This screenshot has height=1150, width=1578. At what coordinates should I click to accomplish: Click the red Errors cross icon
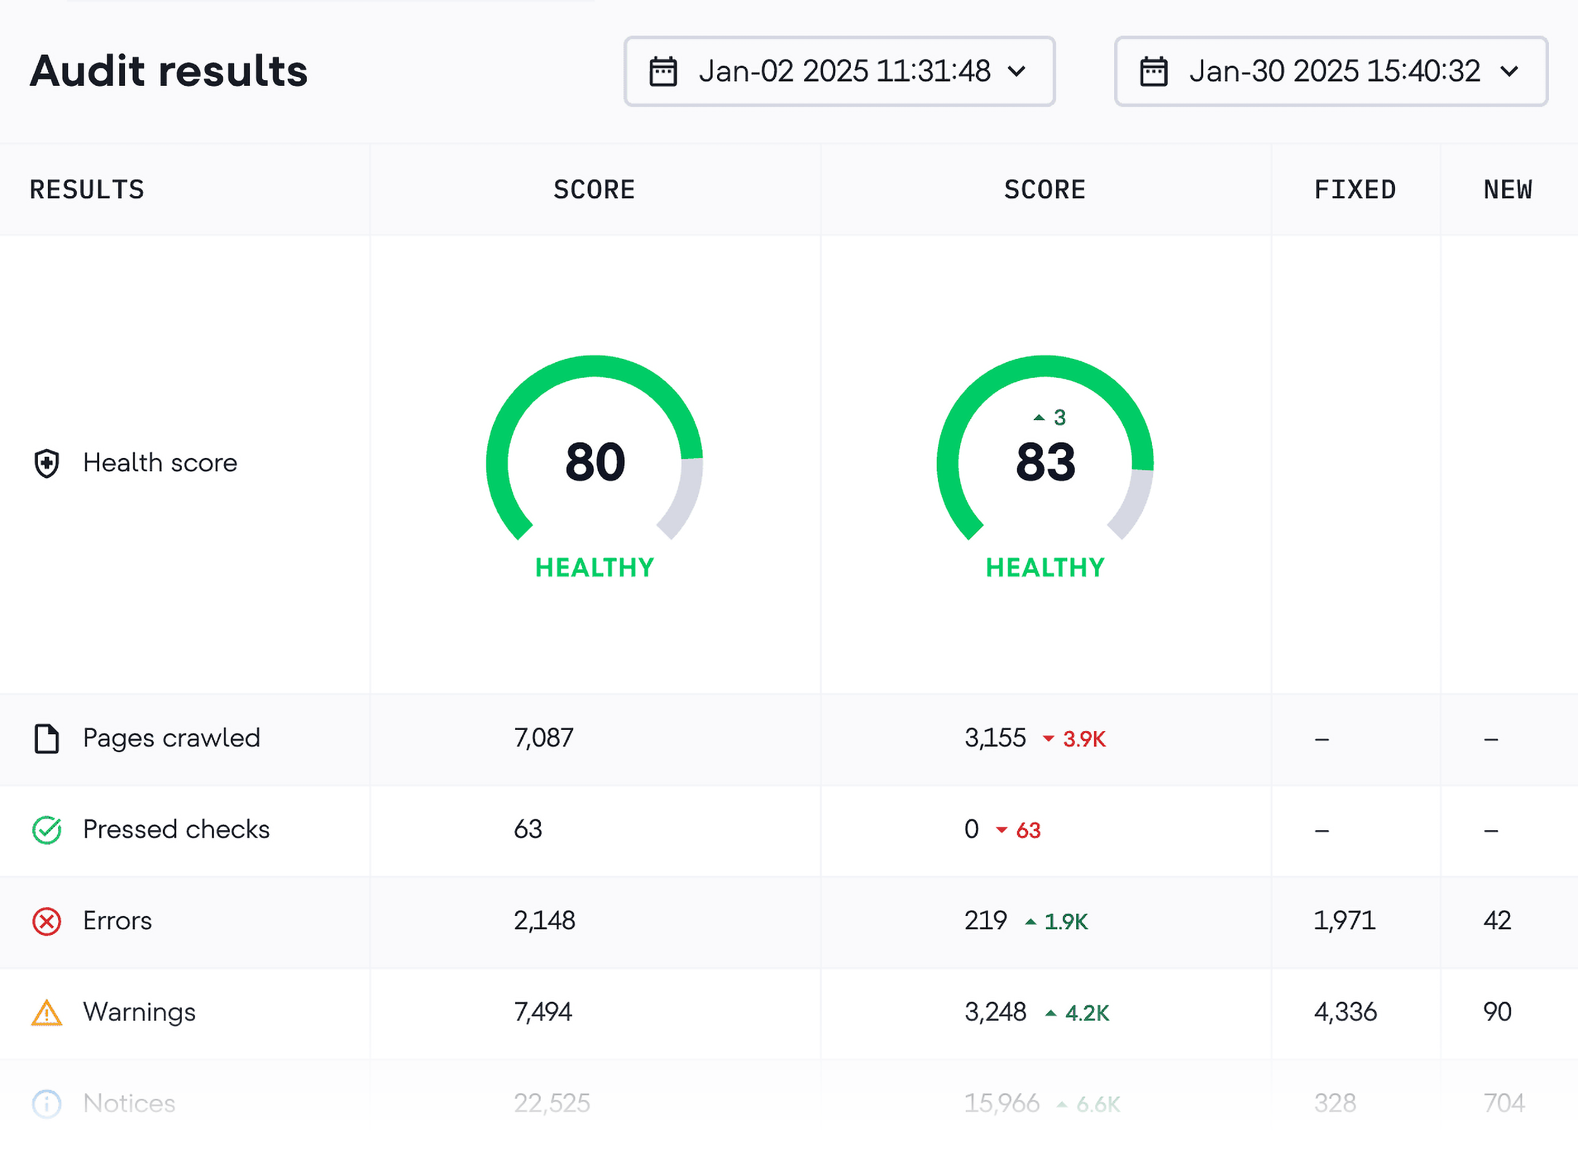pos(47,921)
